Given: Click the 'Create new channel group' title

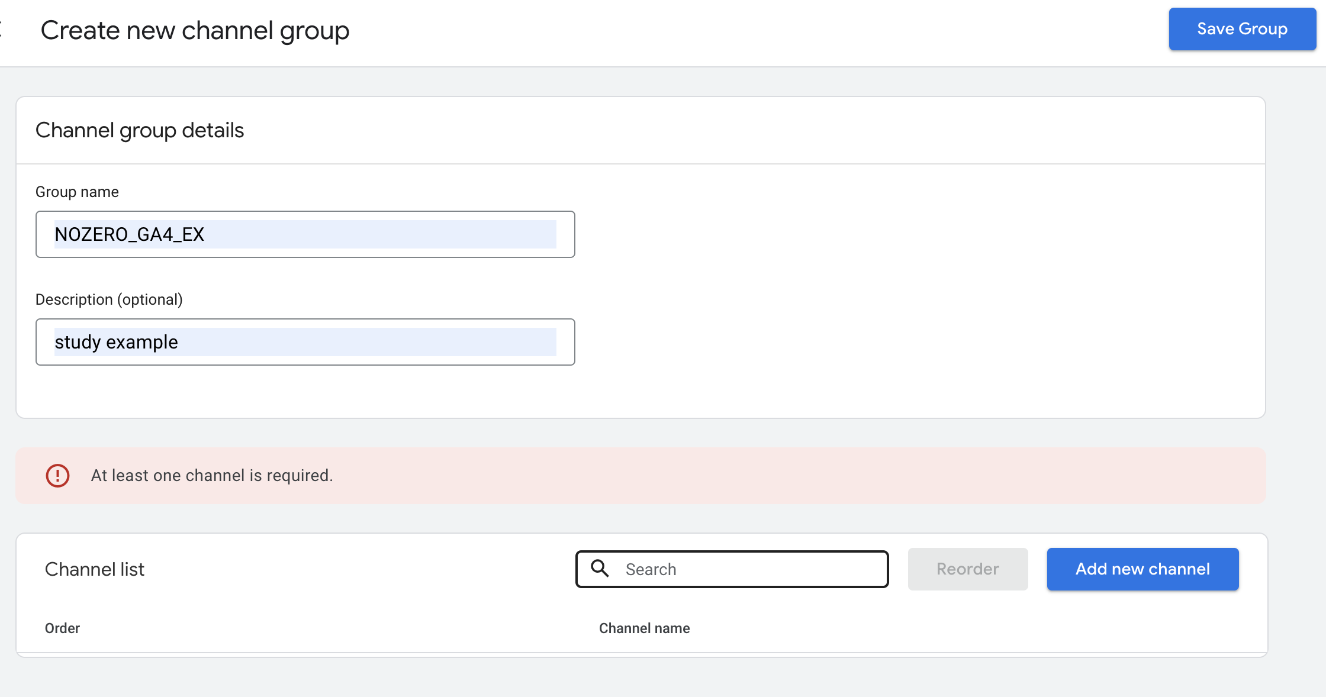Looking at the screenshot, I should [195, 30].
